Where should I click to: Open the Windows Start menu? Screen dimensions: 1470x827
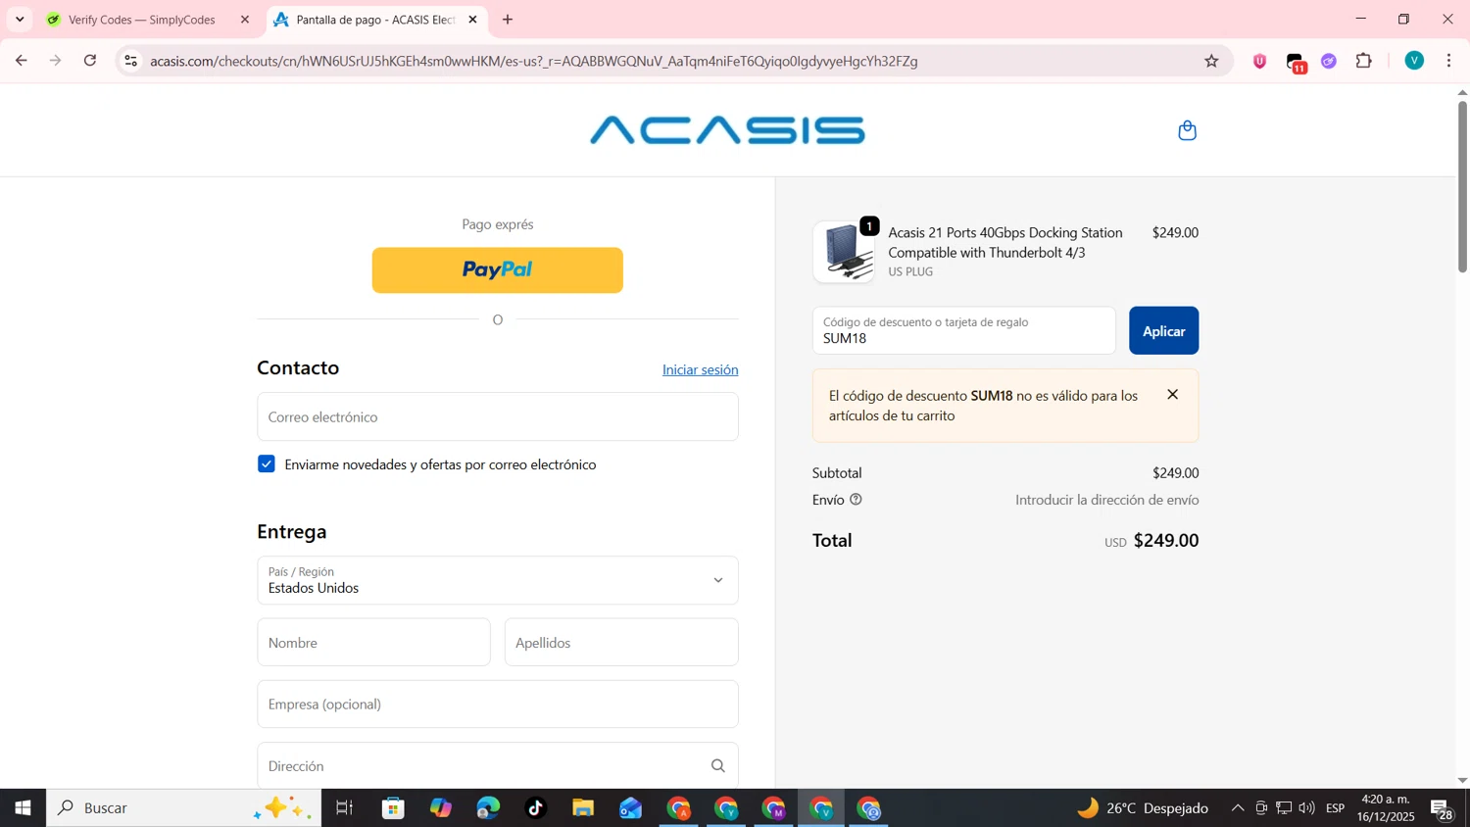tap(23, 808)
